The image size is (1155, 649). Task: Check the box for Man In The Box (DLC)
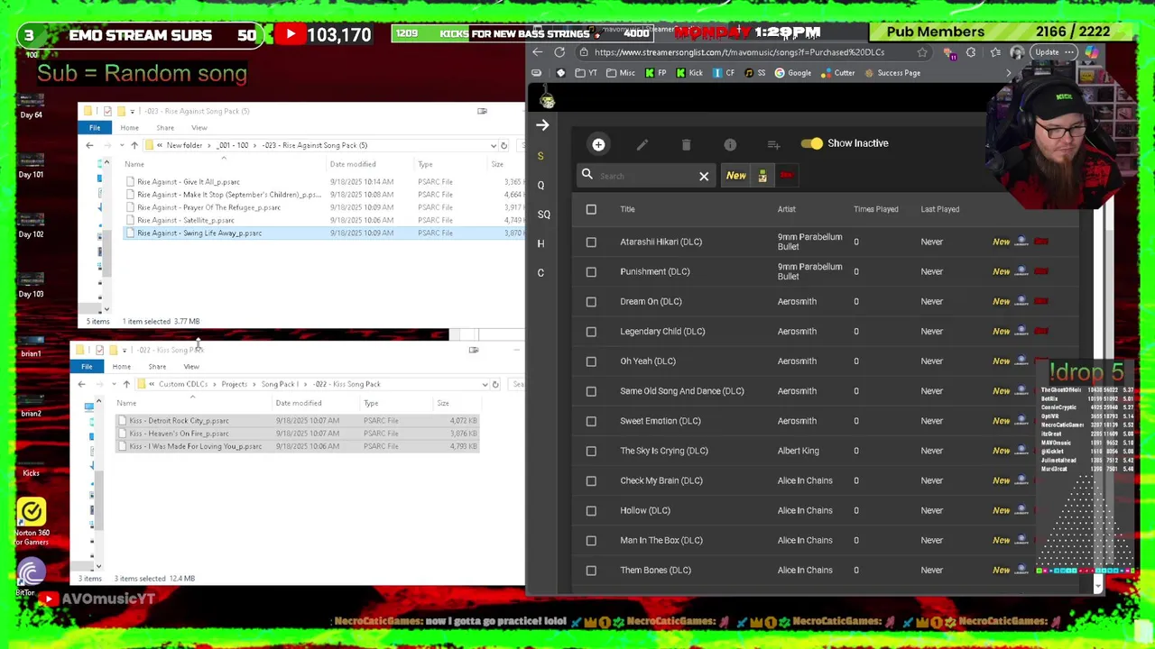pos(591,540)
